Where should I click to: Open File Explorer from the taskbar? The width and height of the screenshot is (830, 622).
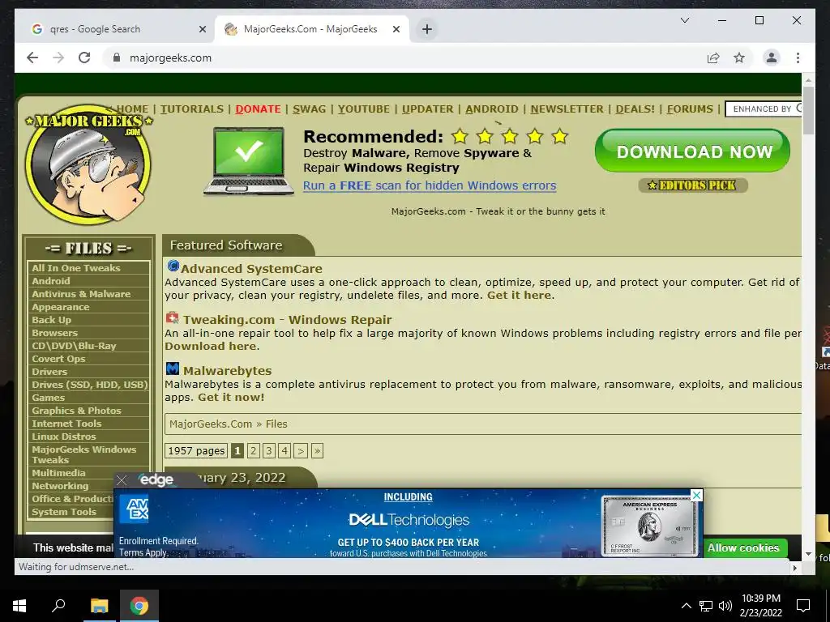click(x=99, y=606)
